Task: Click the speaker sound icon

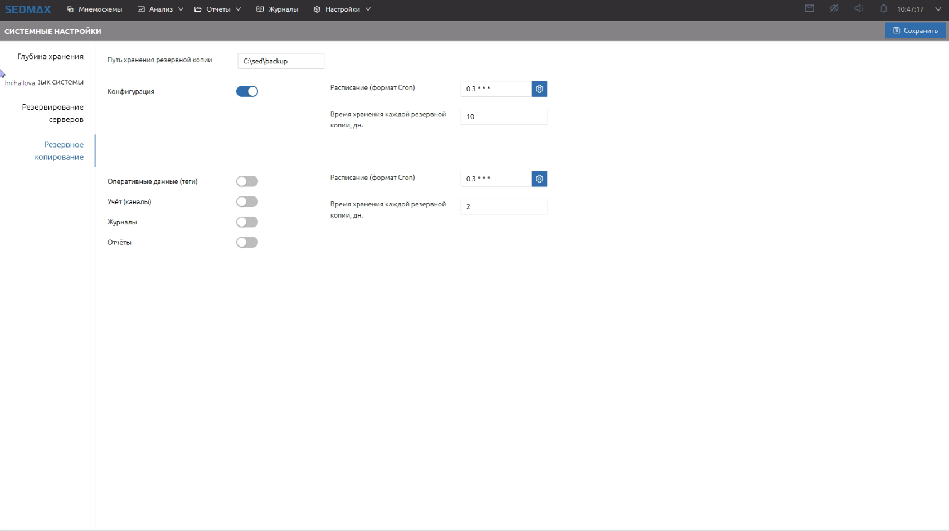Action: click(x=859, y=9)
